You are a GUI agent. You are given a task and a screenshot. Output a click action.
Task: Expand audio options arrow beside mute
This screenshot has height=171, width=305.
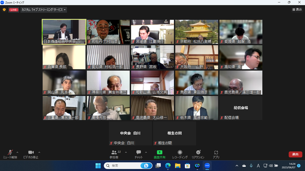click(17, 152)
